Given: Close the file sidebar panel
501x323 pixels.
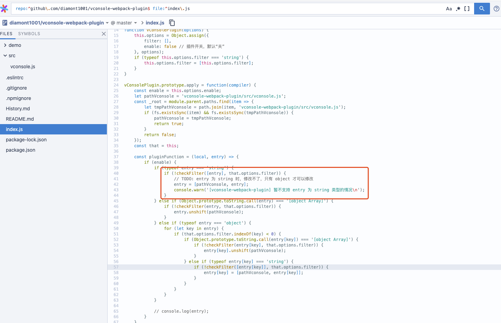Looking at the screenshot, I should pyautogui.click(x=103, y=34).
